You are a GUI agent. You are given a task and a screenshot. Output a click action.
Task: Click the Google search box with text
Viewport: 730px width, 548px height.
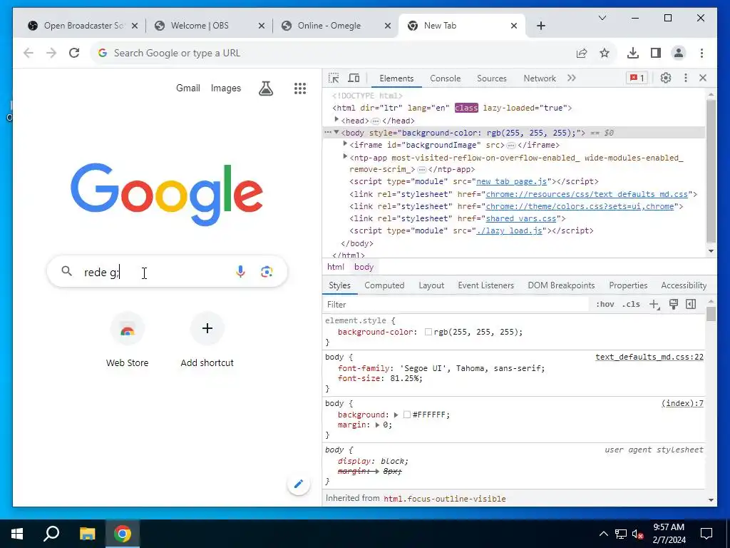click(x=167, y=272)
